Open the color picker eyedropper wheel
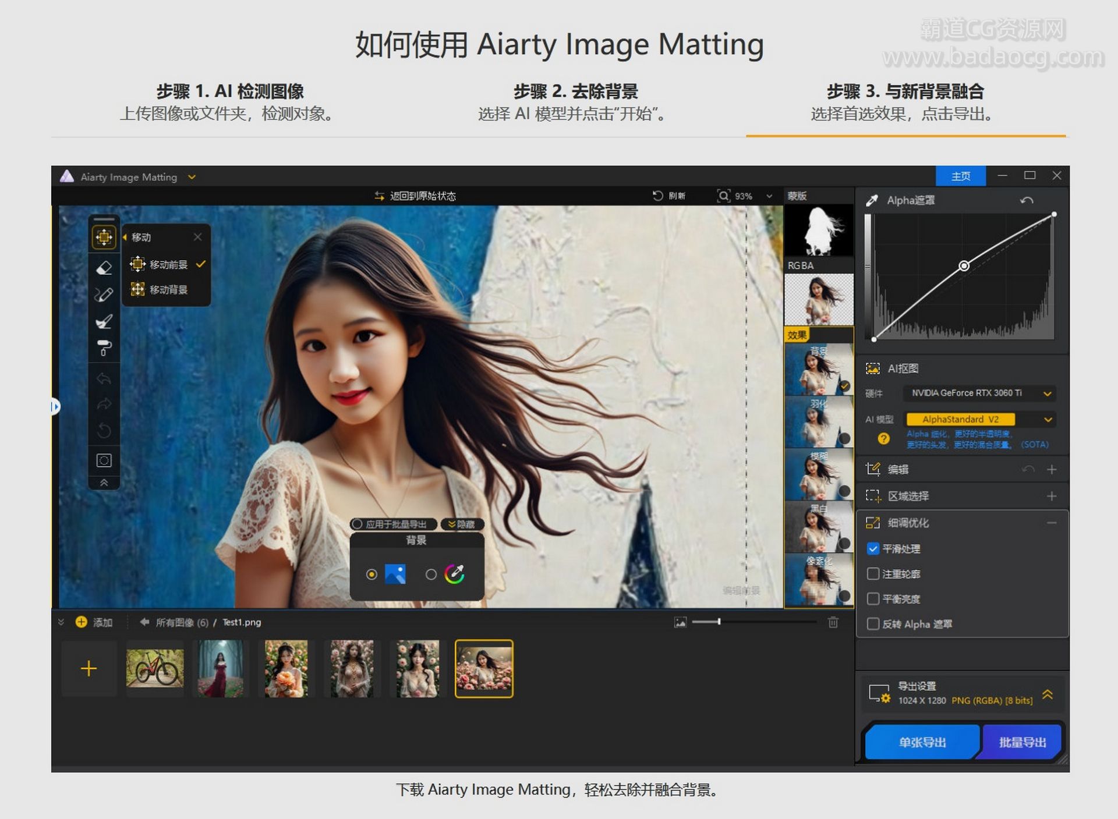Screen dimensions: 1118x819 click(455, 574)
